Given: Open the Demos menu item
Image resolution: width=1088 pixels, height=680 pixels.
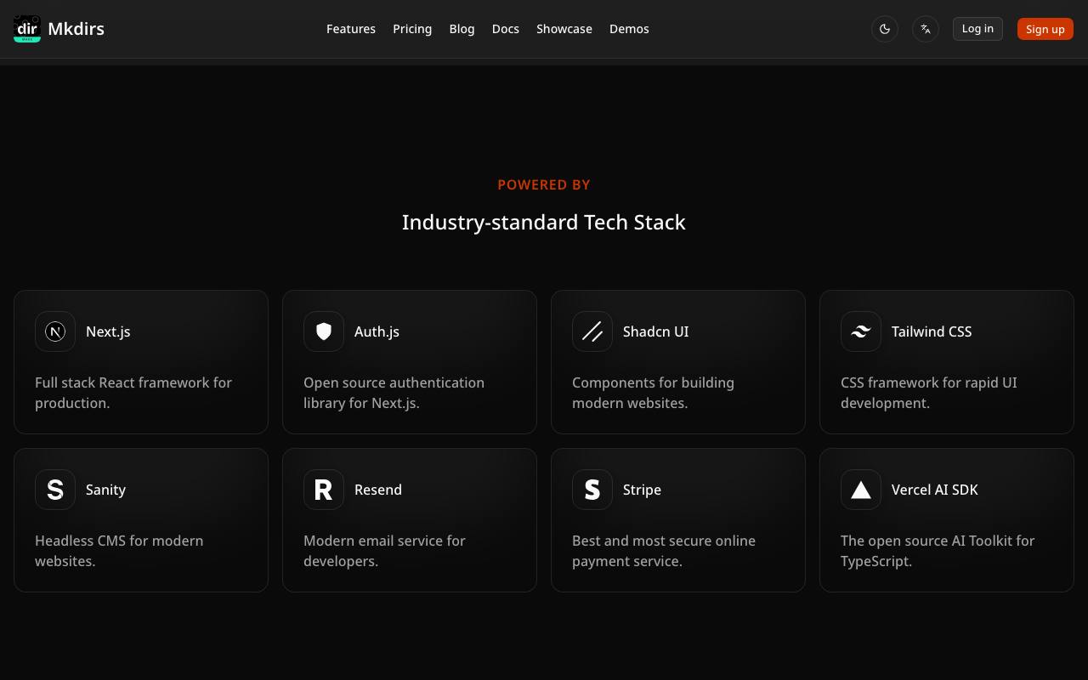Looking at the screenshot, I should (x=629, y=29).
